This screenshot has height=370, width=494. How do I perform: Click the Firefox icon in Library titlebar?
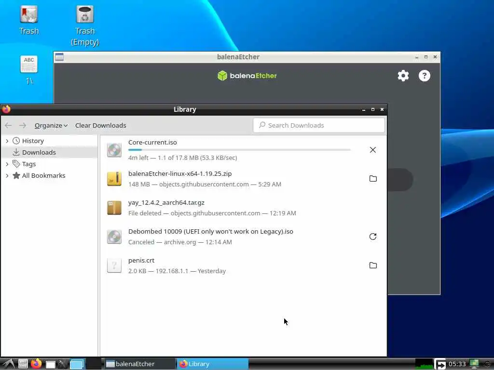click(x=6, y=109)
